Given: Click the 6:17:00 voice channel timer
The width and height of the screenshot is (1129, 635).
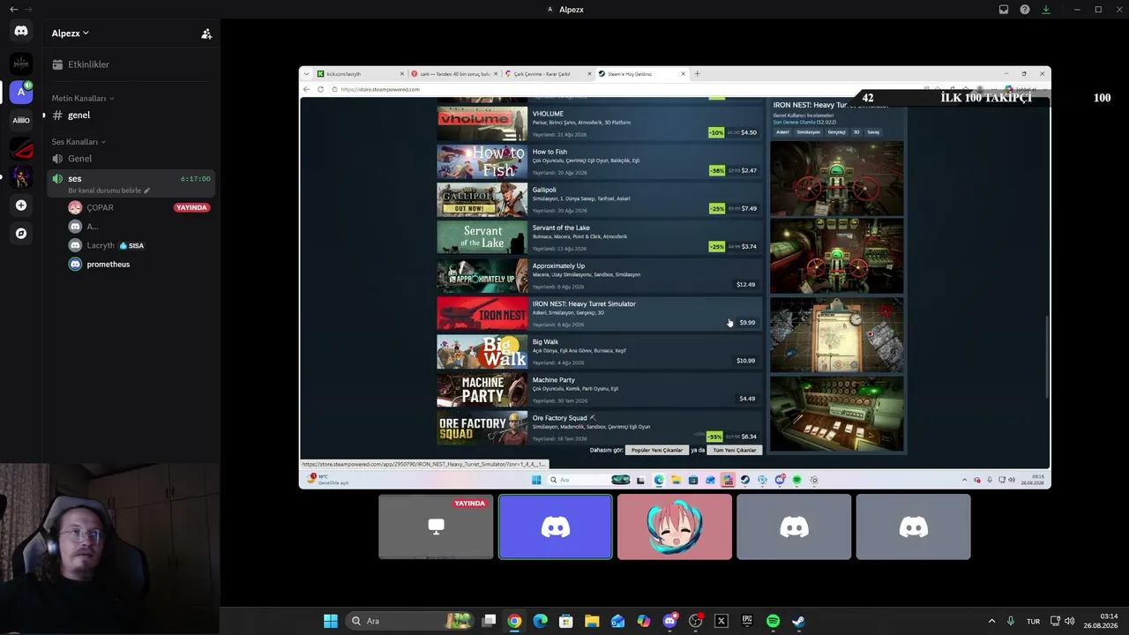Looking at the screenshot, I should 196,179.
